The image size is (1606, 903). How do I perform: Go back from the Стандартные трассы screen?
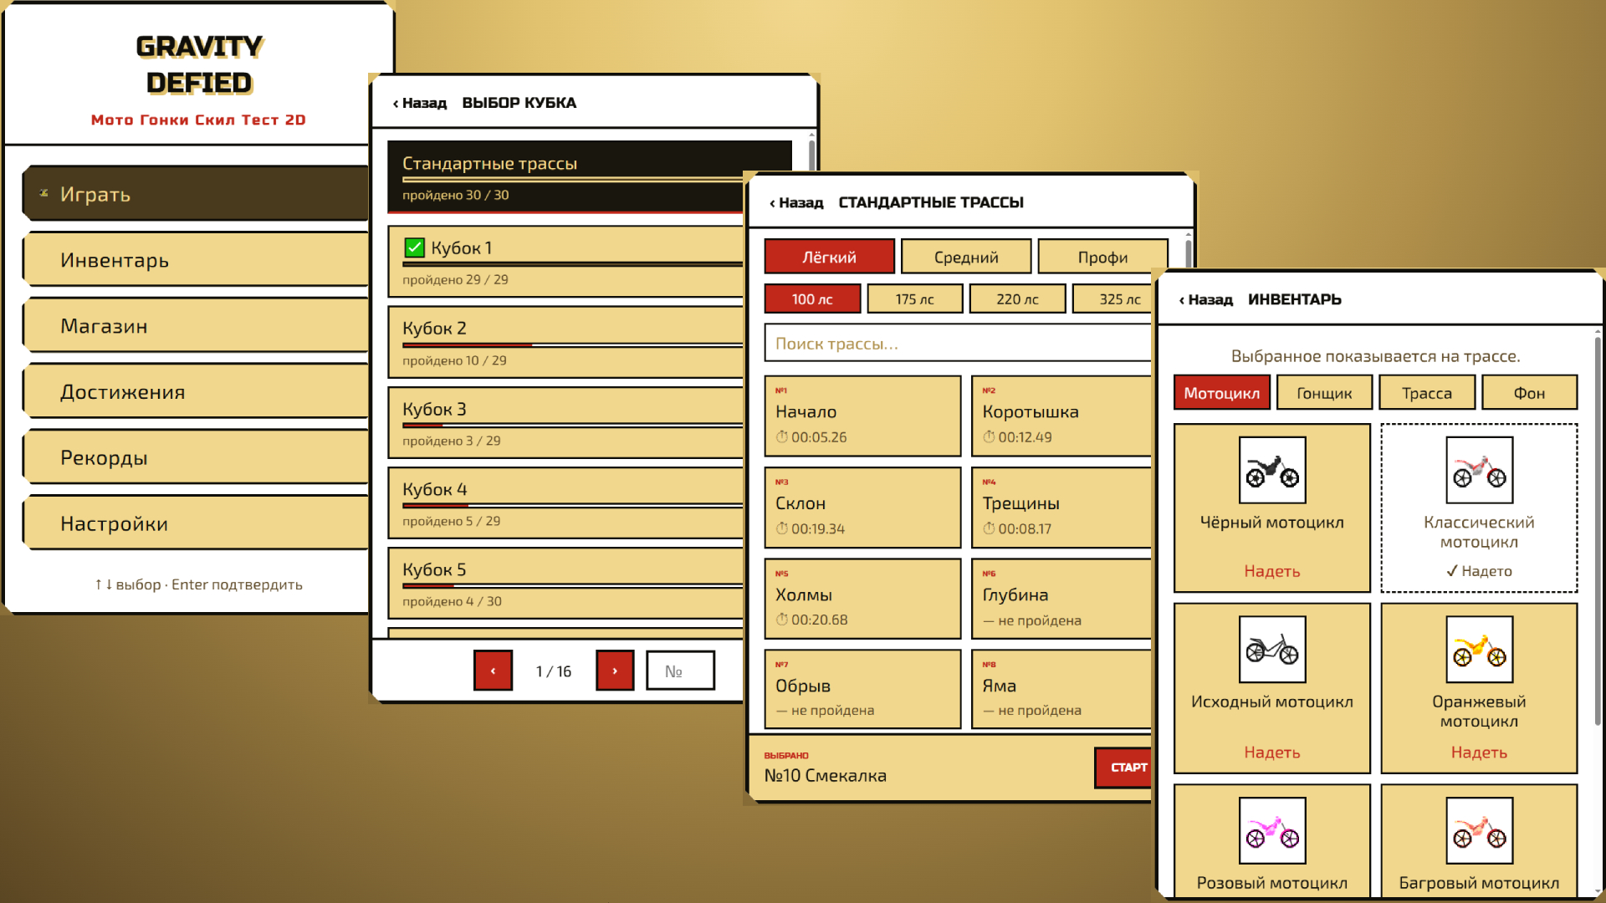[796, 202]
